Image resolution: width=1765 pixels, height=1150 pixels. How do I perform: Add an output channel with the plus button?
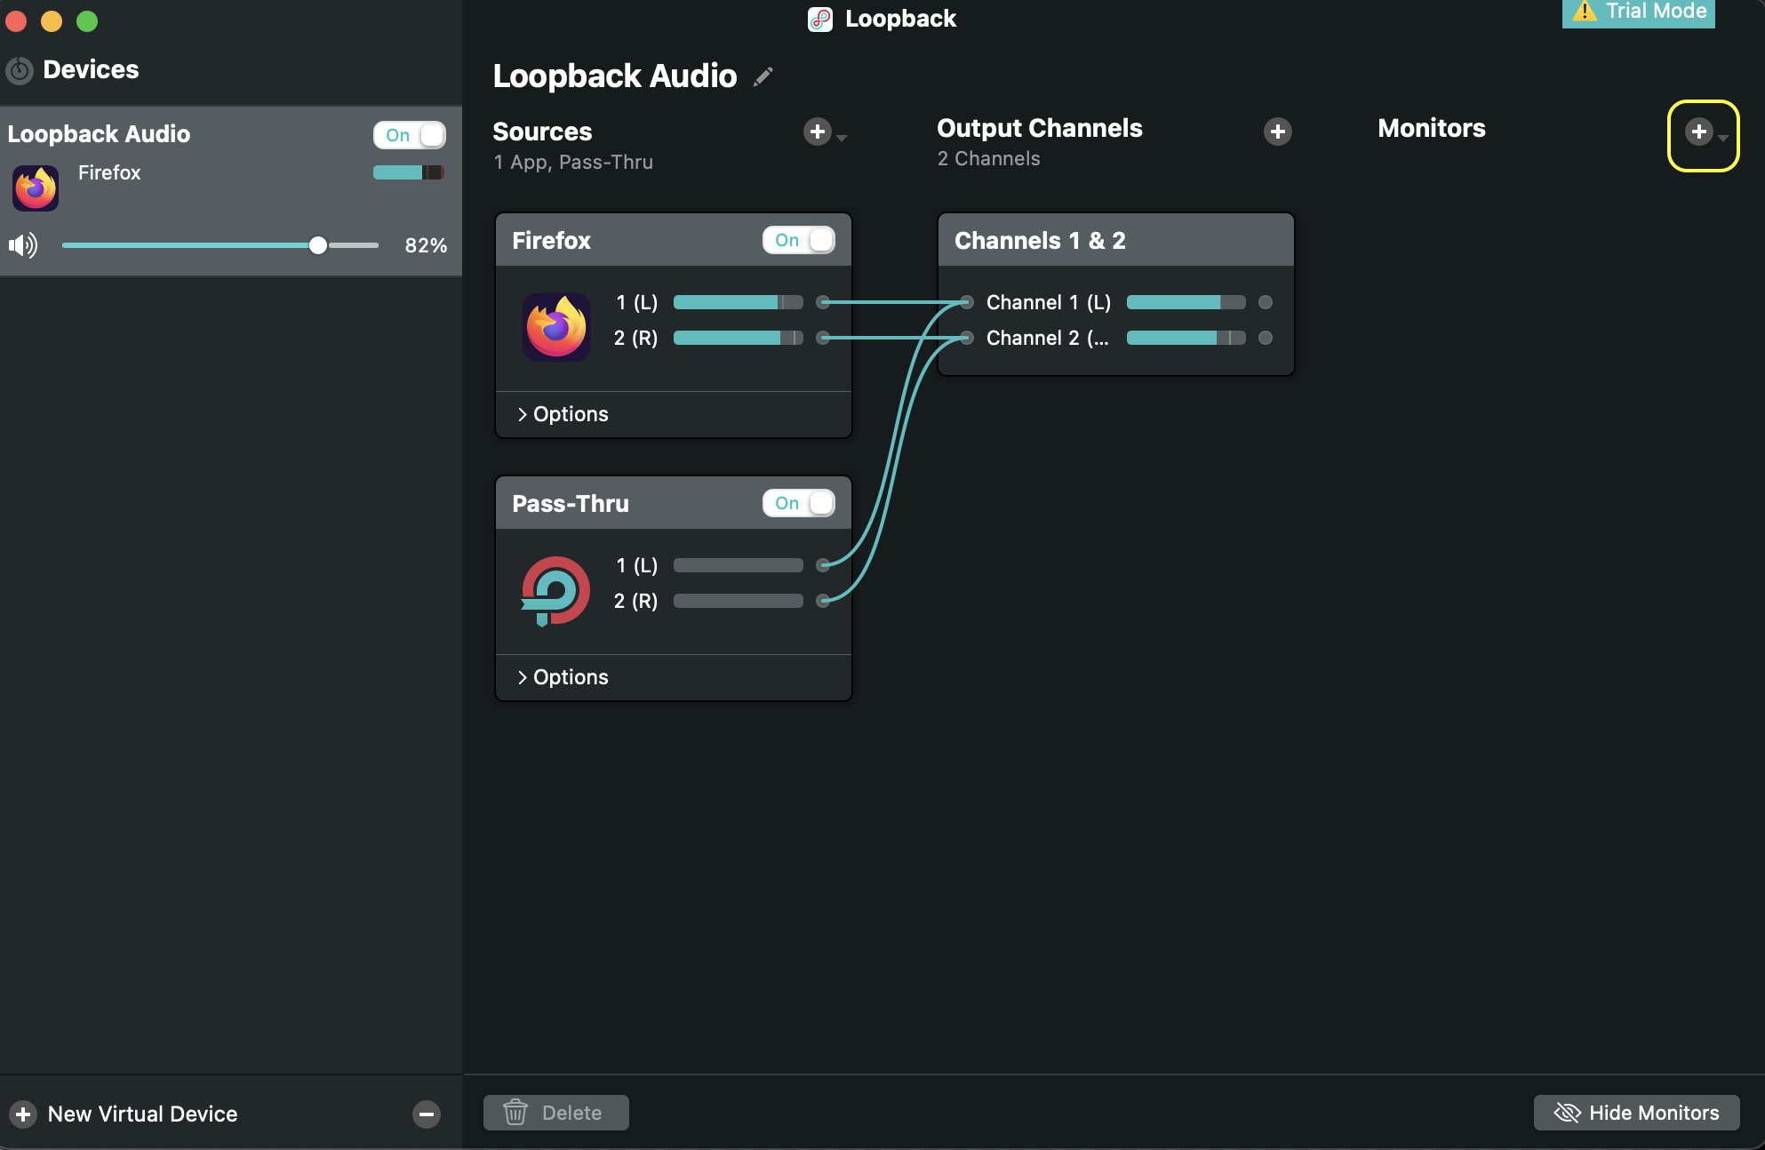[x=1277, y=132]
